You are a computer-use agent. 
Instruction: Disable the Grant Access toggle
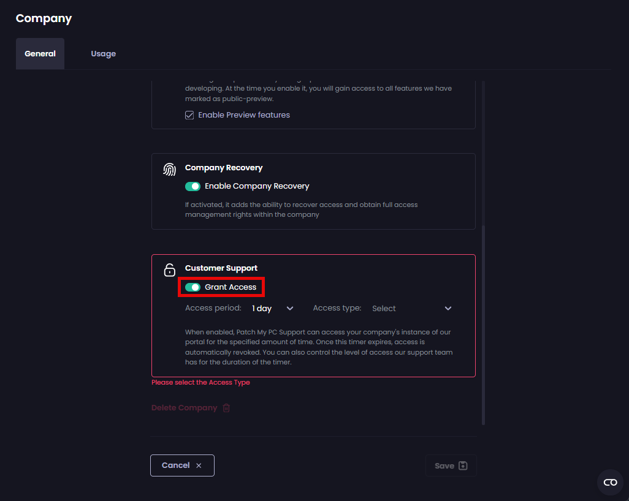click(193, 287)
